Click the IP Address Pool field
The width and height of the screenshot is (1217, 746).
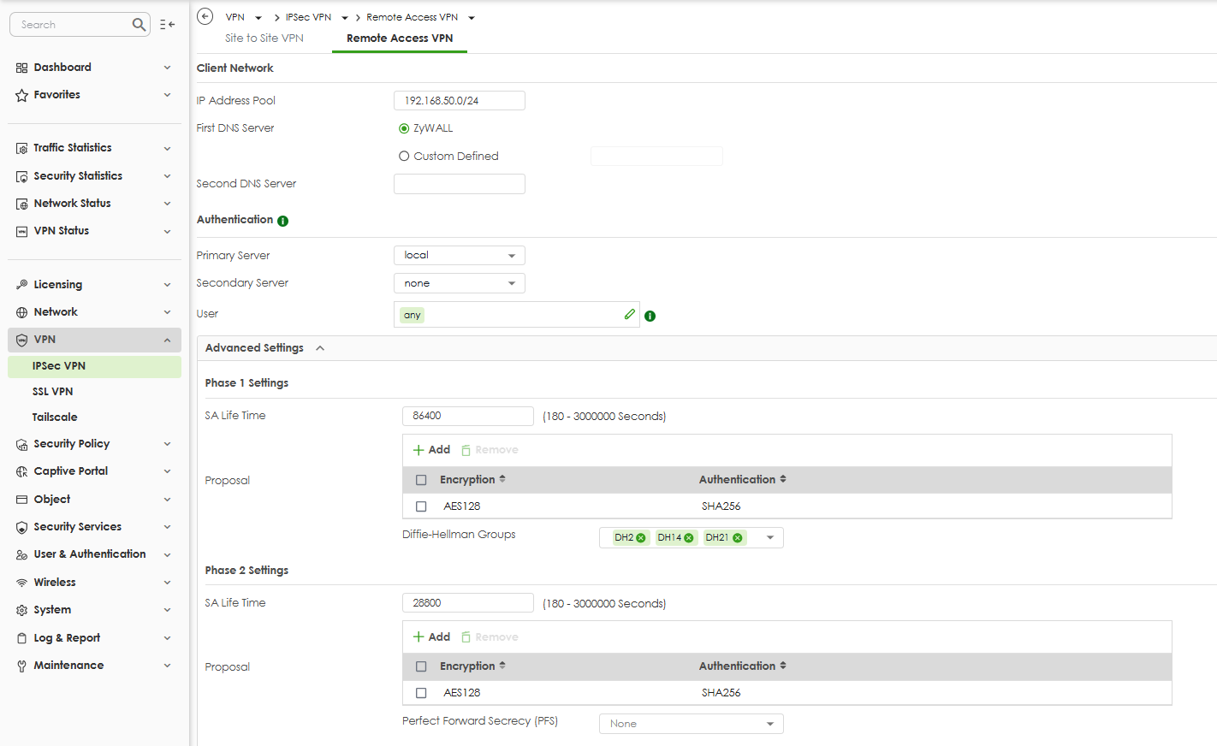pyautogui.click(x=459, y=101)
